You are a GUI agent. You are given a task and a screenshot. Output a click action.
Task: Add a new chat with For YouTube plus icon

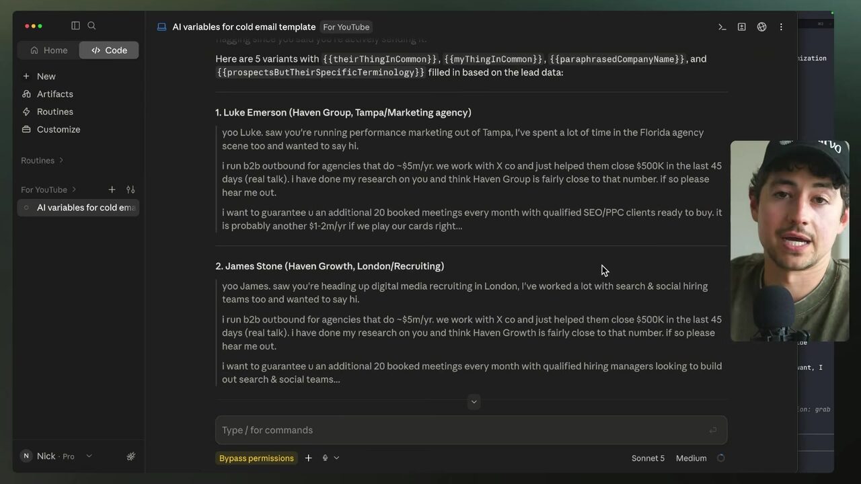coord(112,190)
